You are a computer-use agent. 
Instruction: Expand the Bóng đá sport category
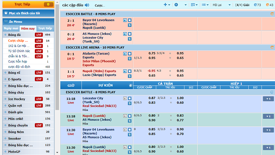(x=28, y=35)
